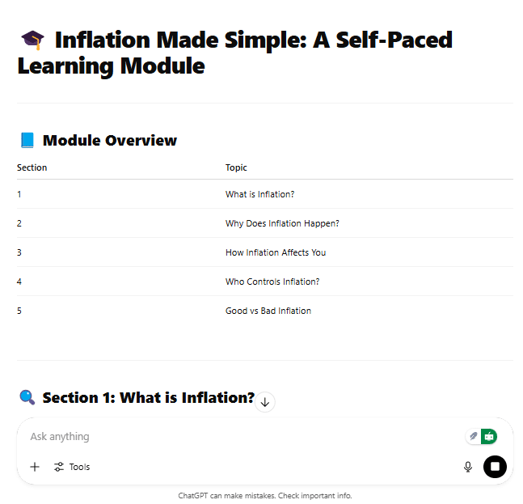Click the magnifying glass emoji beside Section 1
The image size is (523, 504).
27,397
